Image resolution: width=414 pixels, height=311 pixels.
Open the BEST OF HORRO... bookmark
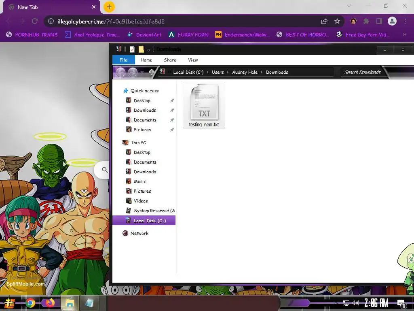coord(303,35)
